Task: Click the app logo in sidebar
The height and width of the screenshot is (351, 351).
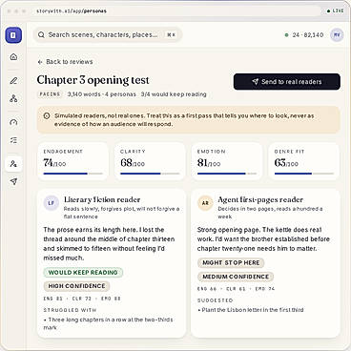Action: (13, 35)
